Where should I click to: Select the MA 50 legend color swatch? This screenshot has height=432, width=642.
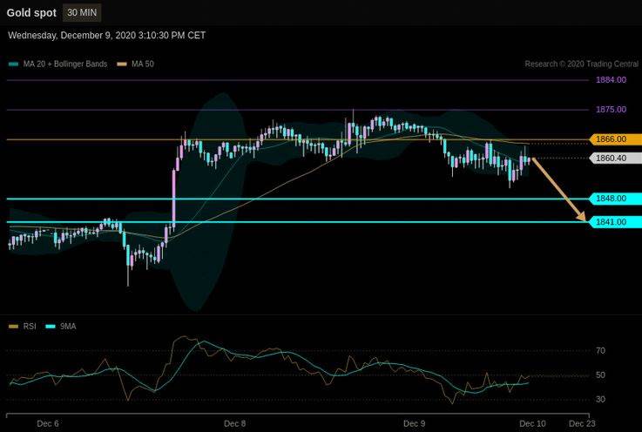[x=122, y=64]
